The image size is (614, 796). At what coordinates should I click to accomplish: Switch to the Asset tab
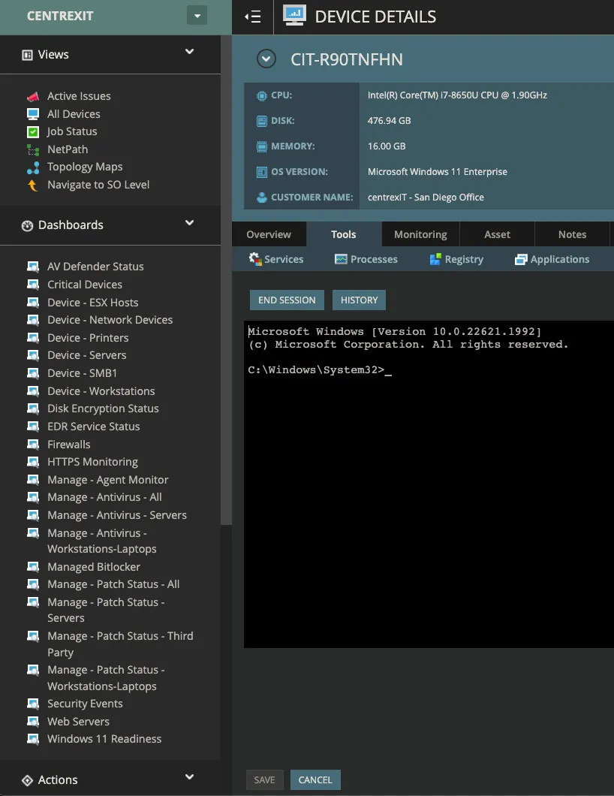coord(497,234)
